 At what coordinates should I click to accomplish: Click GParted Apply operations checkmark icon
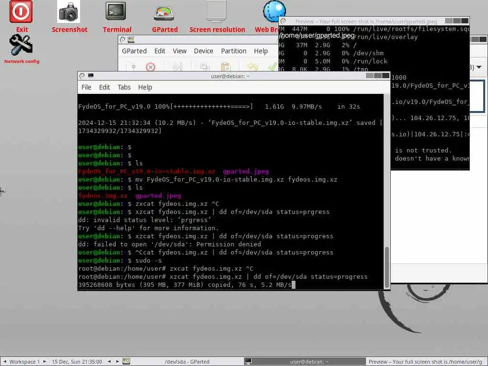273,67
